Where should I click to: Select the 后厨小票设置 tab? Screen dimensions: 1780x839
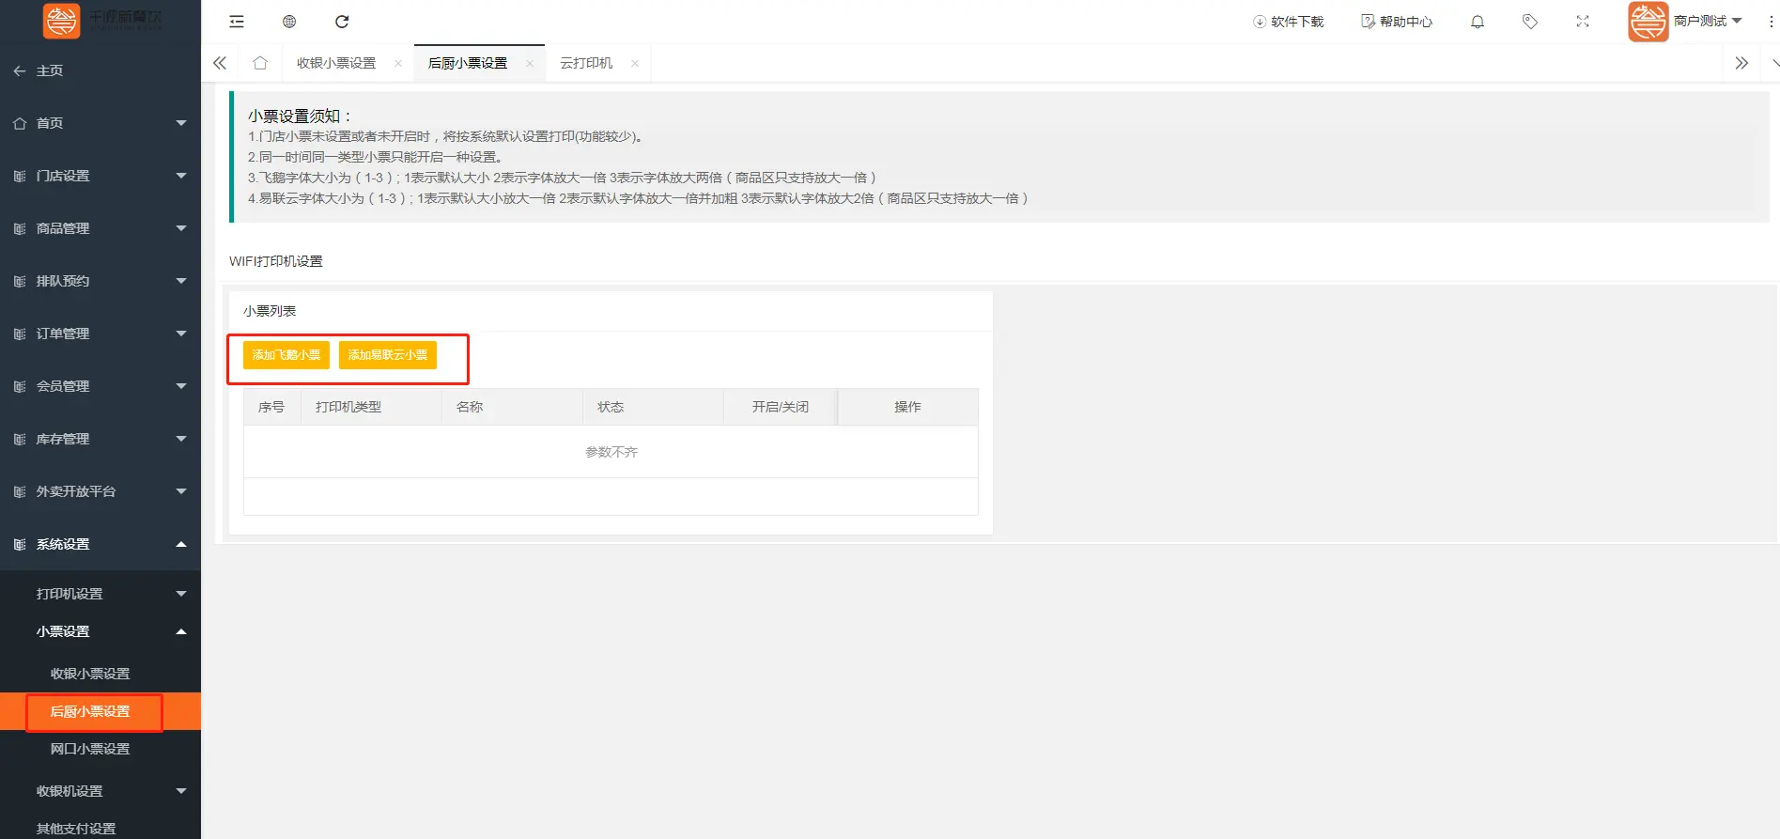tap(468, 63)
